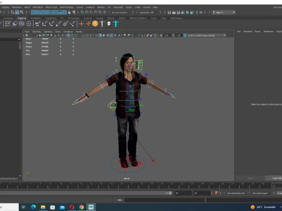The image size is (282, 211).
Task: Open File Explorer from the taskbar
Action: pyautogui.click(x=43, y=207)
